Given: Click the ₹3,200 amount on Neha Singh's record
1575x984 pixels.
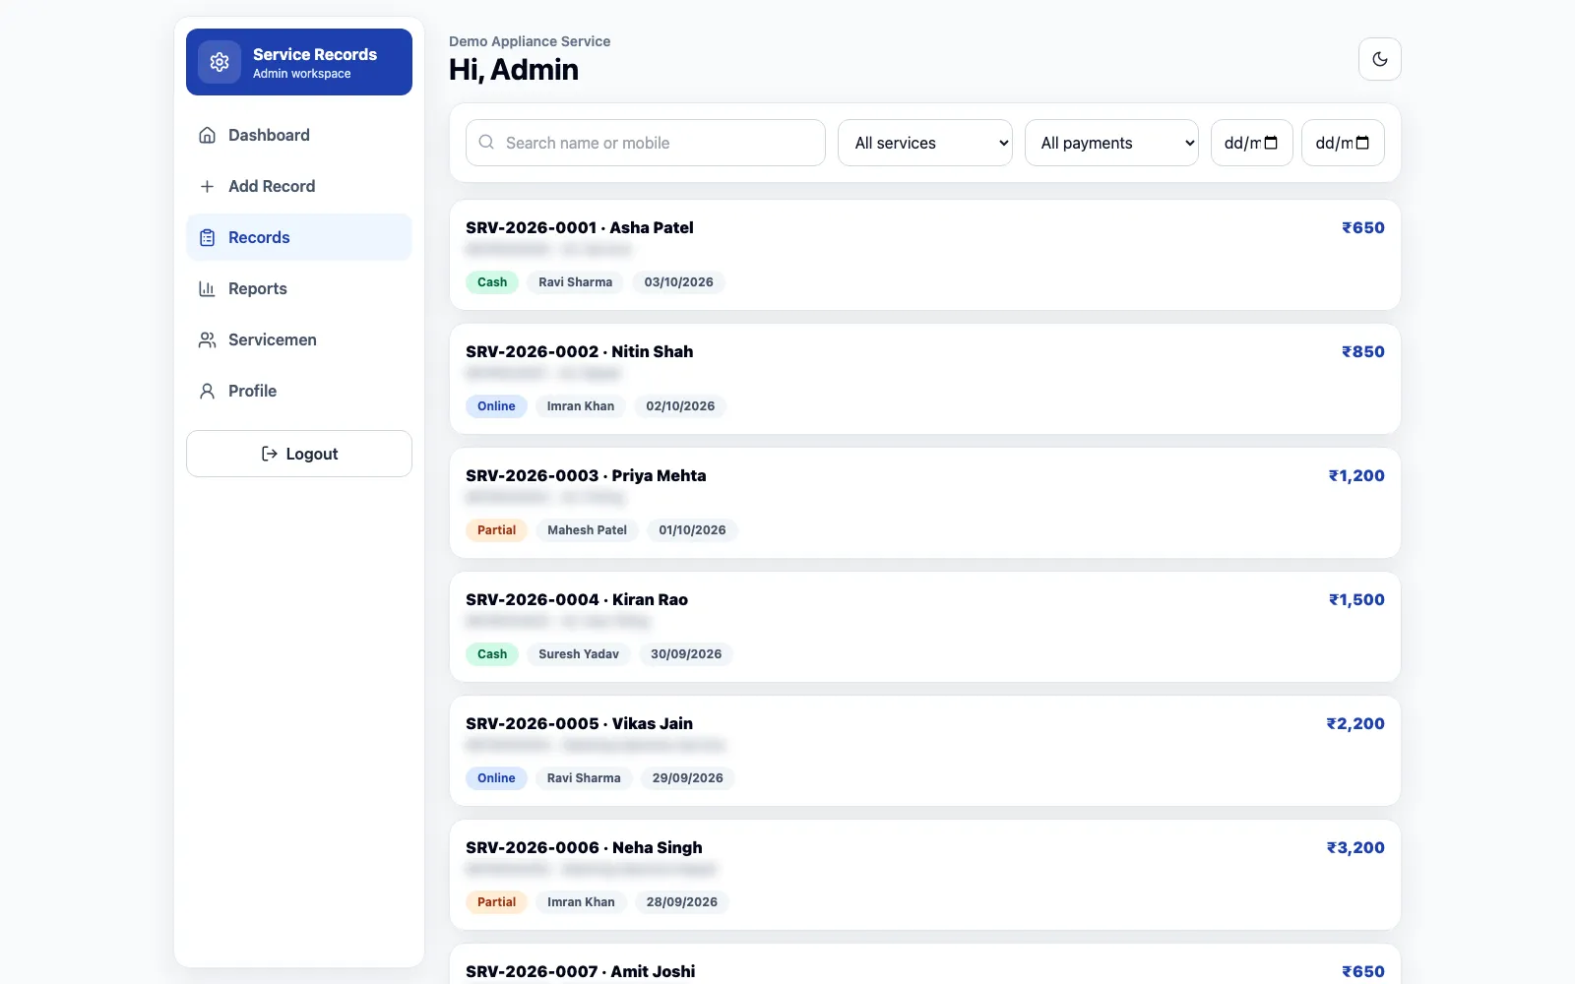Looking at the screenshot, I should [1355, 847].
